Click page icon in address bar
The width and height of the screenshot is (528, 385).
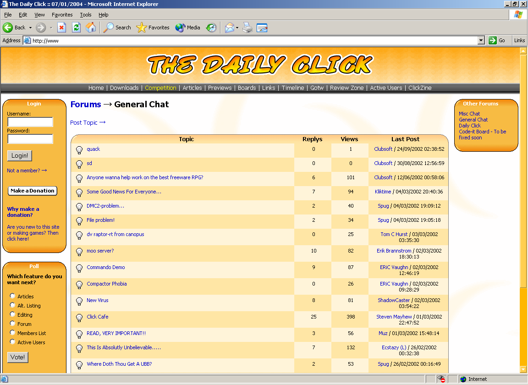pos(27,40)
